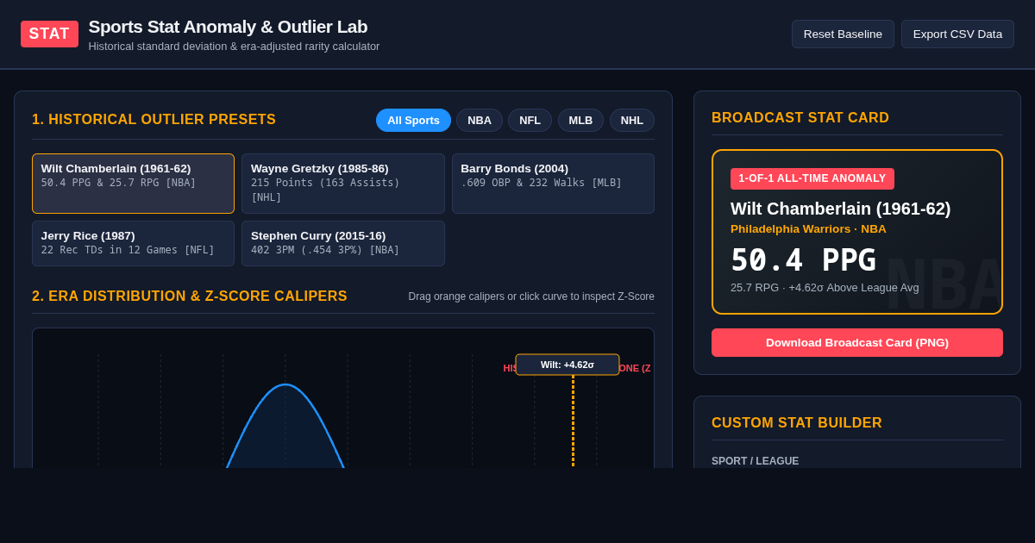Click Wilt Chamberlain name on broadcast card
Screen dimensions: 1035x543
tap(840, 209)
